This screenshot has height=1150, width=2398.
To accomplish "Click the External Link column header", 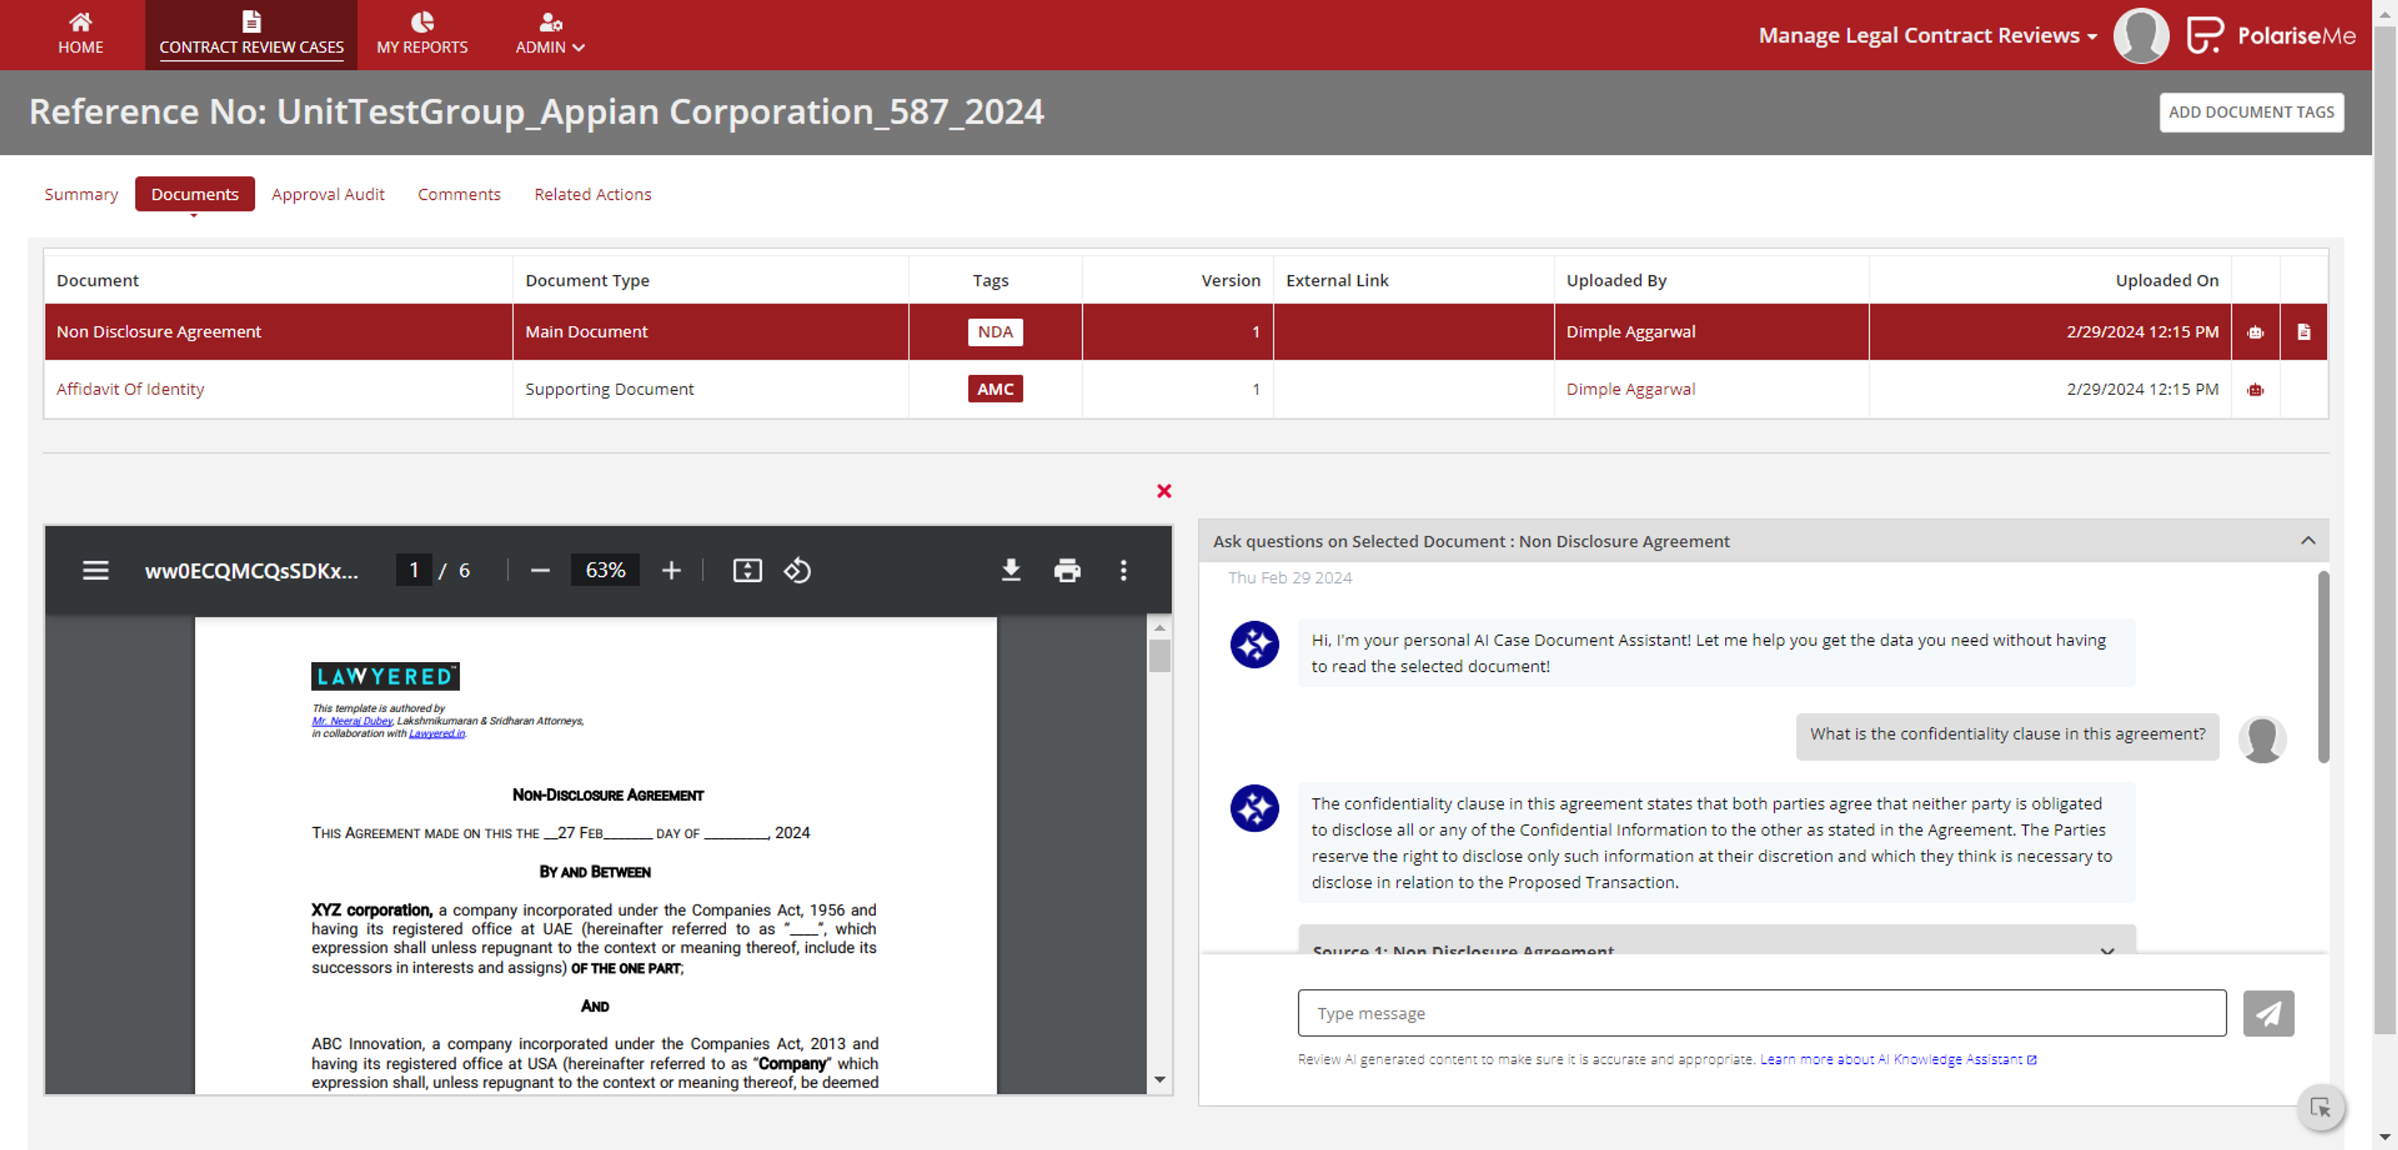I will coord(1337,280).
